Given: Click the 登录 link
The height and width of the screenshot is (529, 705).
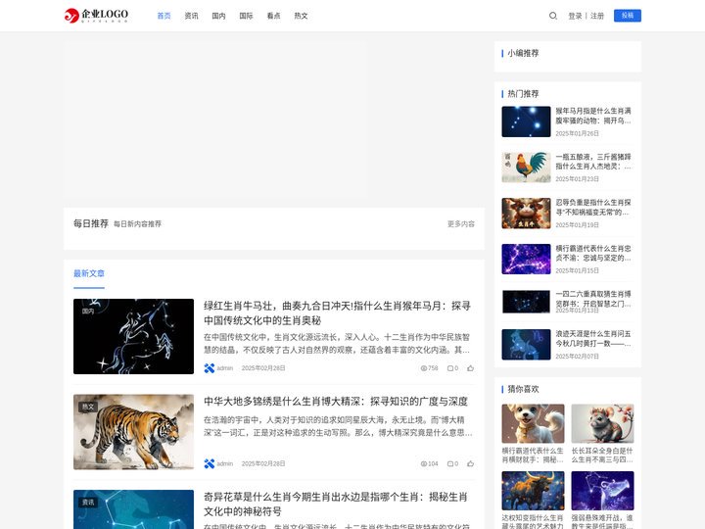Looking at the screenshot, I should pyautogui.click(x=575, y=16).
